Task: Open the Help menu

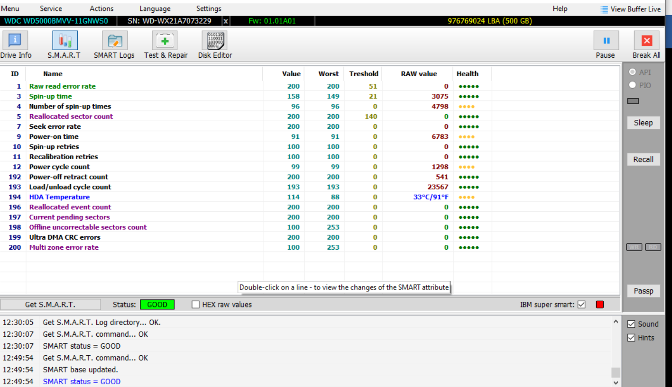Action: click(560, 9)
